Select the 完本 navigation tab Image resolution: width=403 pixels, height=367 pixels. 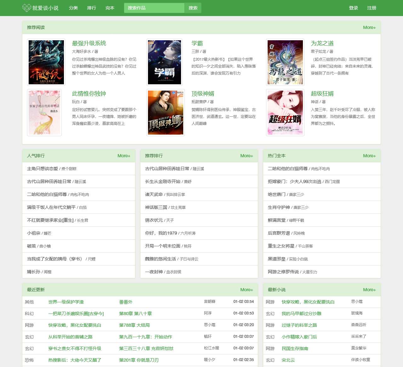[x=110, y=8]
